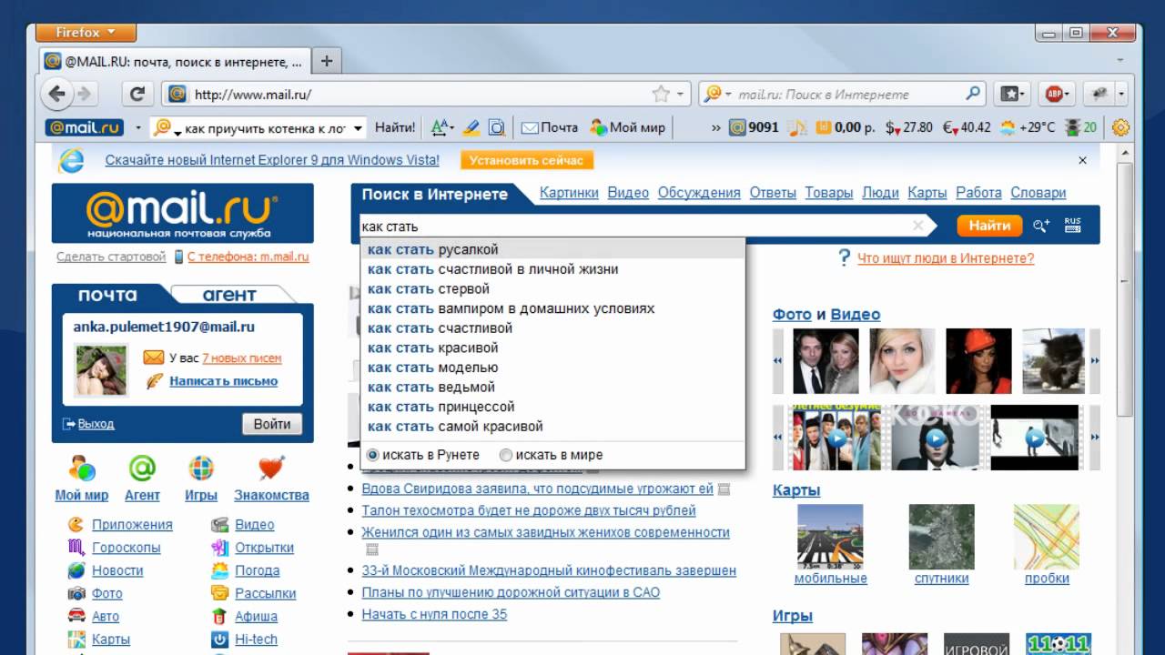The width and height of the screenshot is (1165, 655).
Task: Open the Игры globe icon
Action: (201, 469)
